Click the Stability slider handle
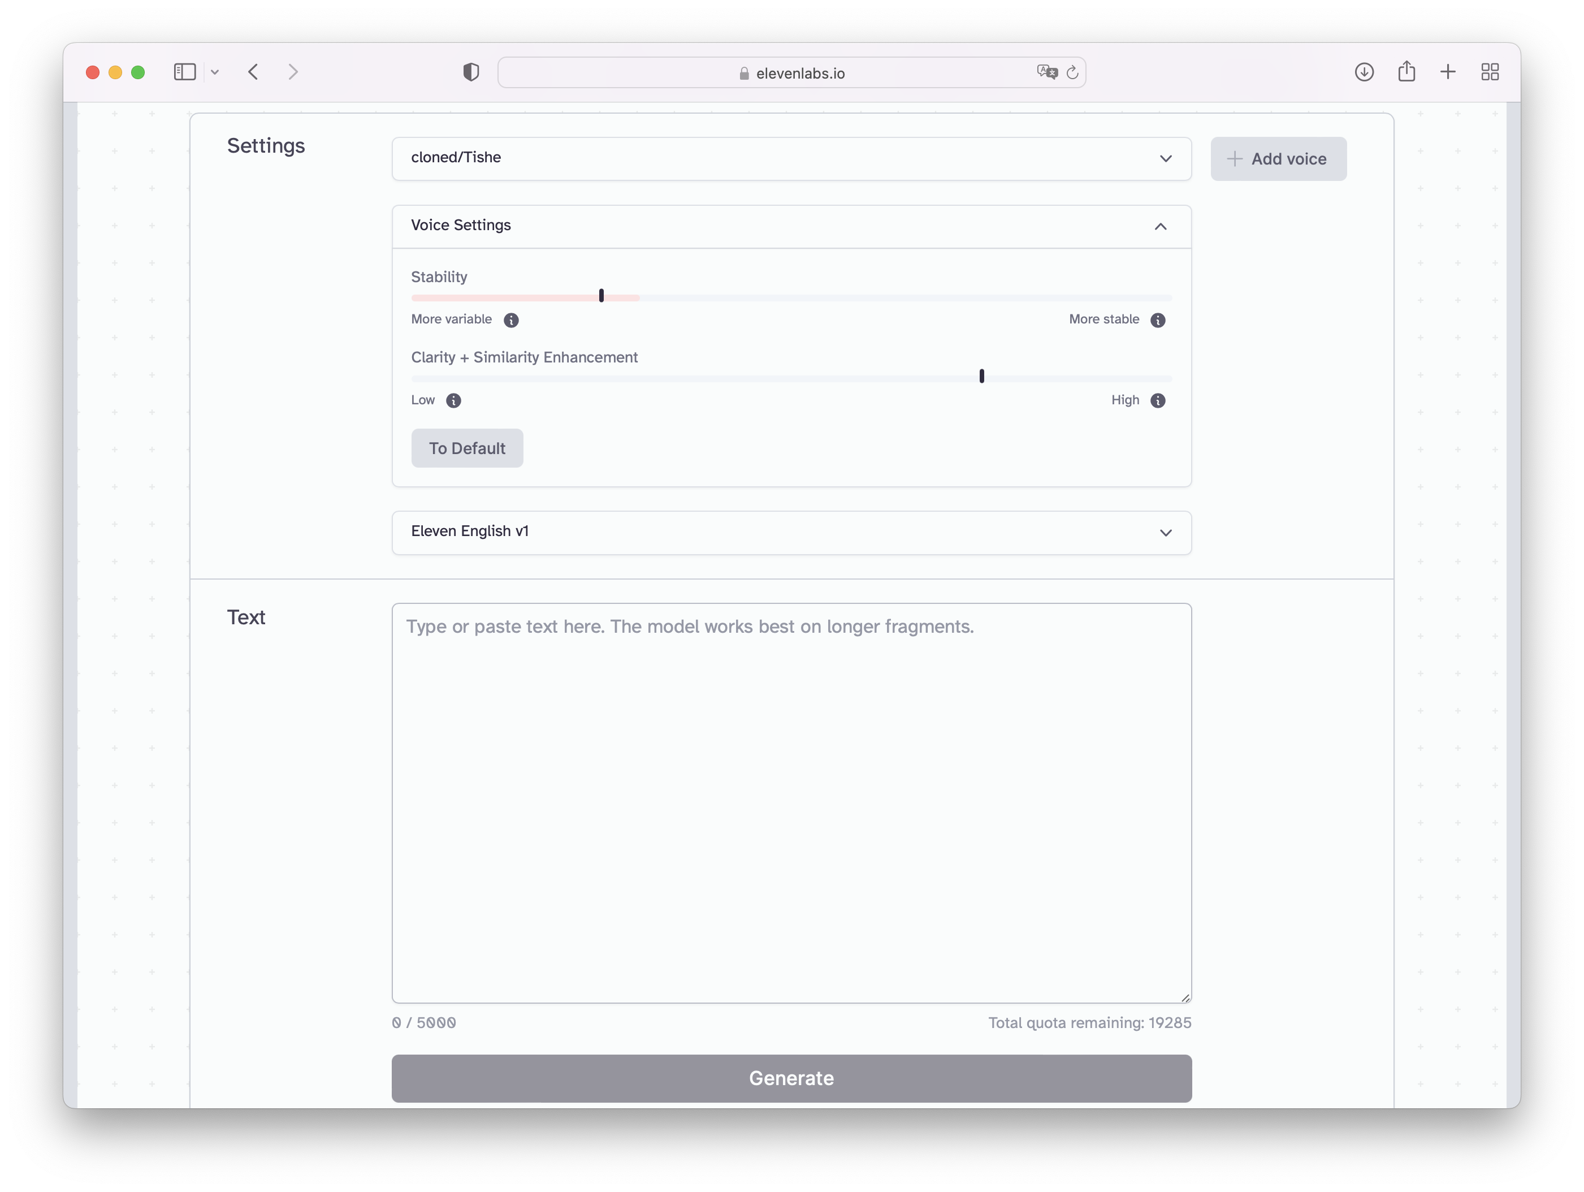1584x1192 pixels. coord(601,296)
